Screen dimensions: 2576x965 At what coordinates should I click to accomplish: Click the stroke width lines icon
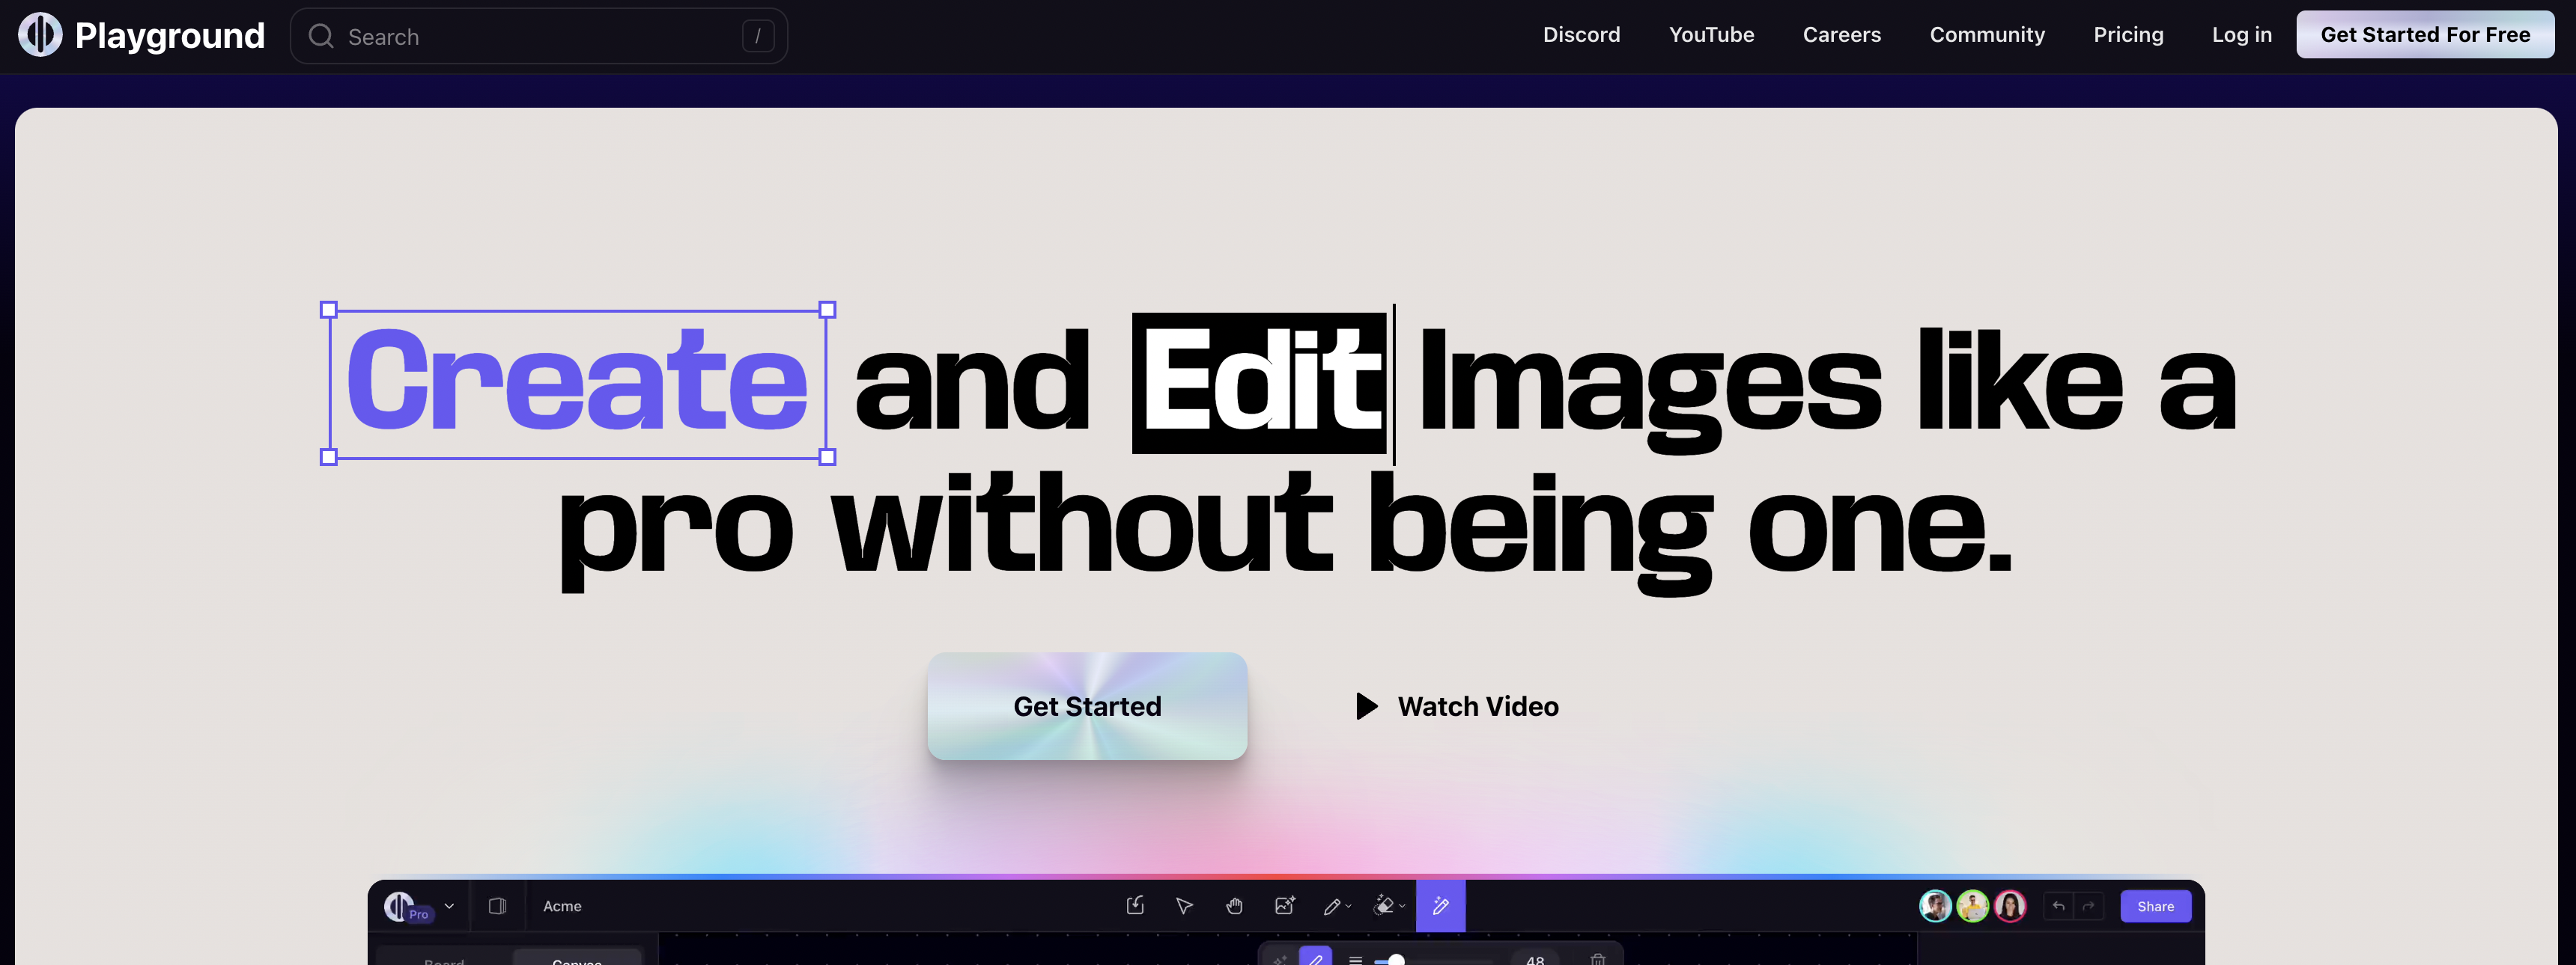click(1356, 960)
